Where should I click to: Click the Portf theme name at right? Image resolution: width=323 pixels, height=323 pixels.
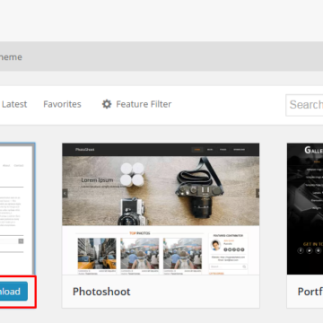click(x=310, y=292)
